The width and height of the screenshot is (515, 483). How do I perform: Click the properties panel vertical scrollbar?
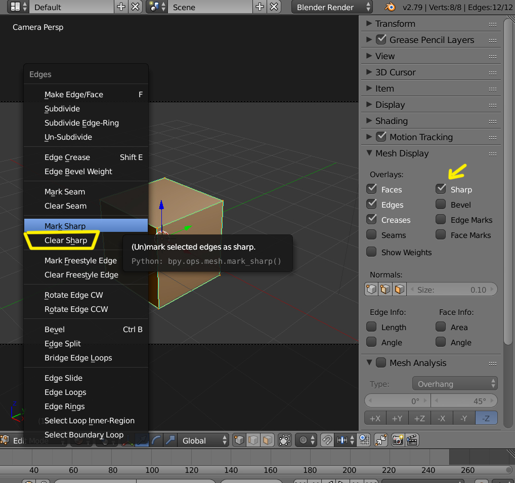click(508, 181)
